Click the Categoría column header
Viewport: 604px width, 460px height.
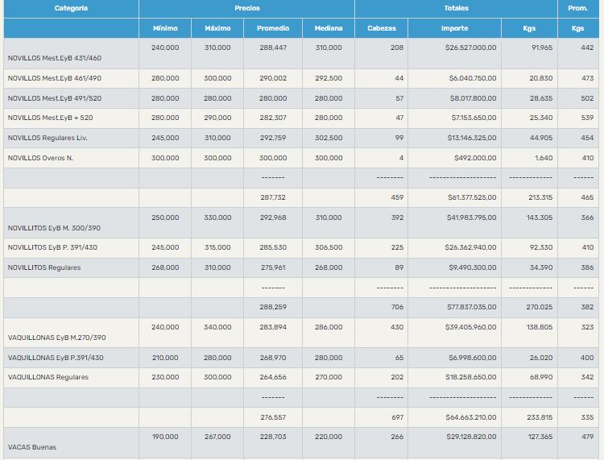point(71,8)
